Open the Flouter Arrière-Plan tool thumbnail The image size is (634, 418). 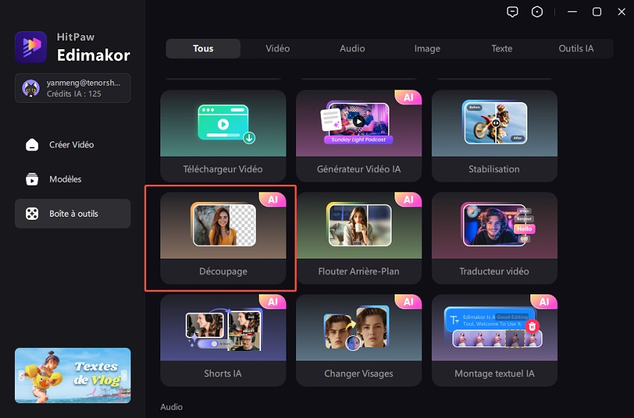click(x=359, y=225)
